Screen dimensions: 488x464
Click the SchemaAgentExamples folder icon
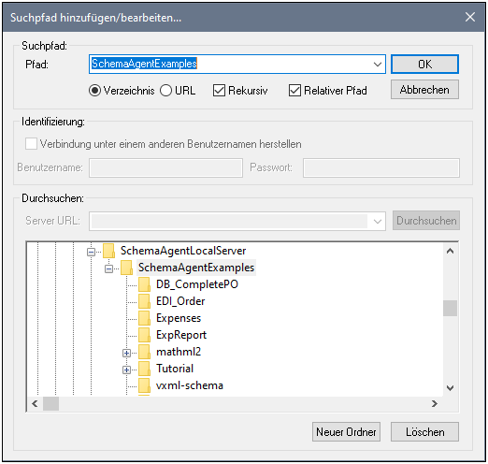[127, 268]
